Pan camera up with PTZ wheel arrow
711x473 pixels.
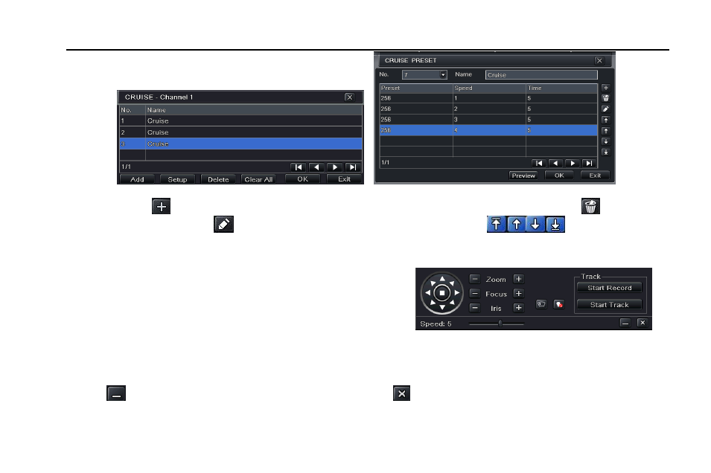coord(442,279)
